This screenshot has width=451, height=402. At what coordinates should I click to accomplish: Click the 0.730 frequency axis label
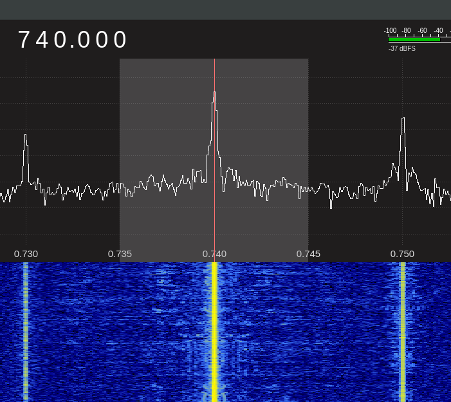26,254
